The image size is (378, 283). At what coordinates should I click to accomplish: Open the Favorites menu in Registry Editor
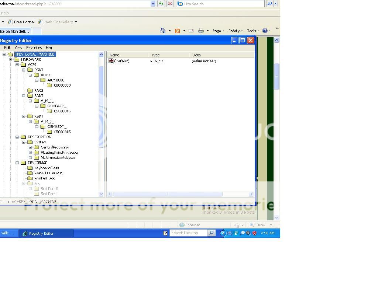coord(34,48)
